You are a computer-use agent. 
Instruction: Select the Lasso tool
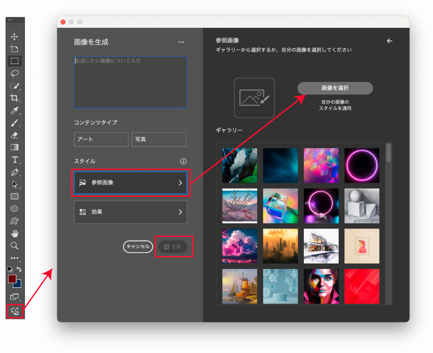pyautogui.click(x=14, y=74)
